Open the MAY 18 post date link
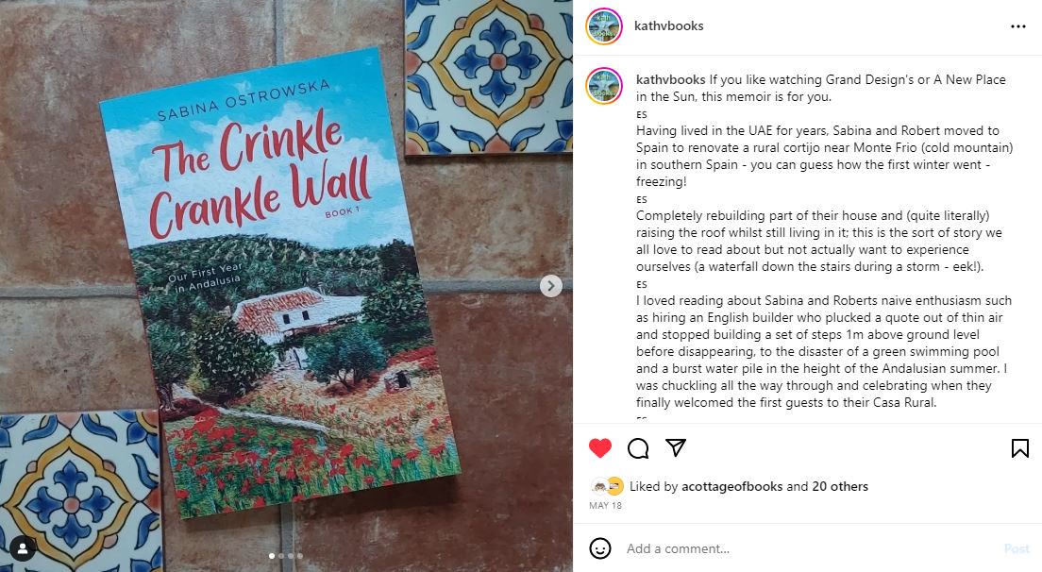 click(x=605, y=506)
